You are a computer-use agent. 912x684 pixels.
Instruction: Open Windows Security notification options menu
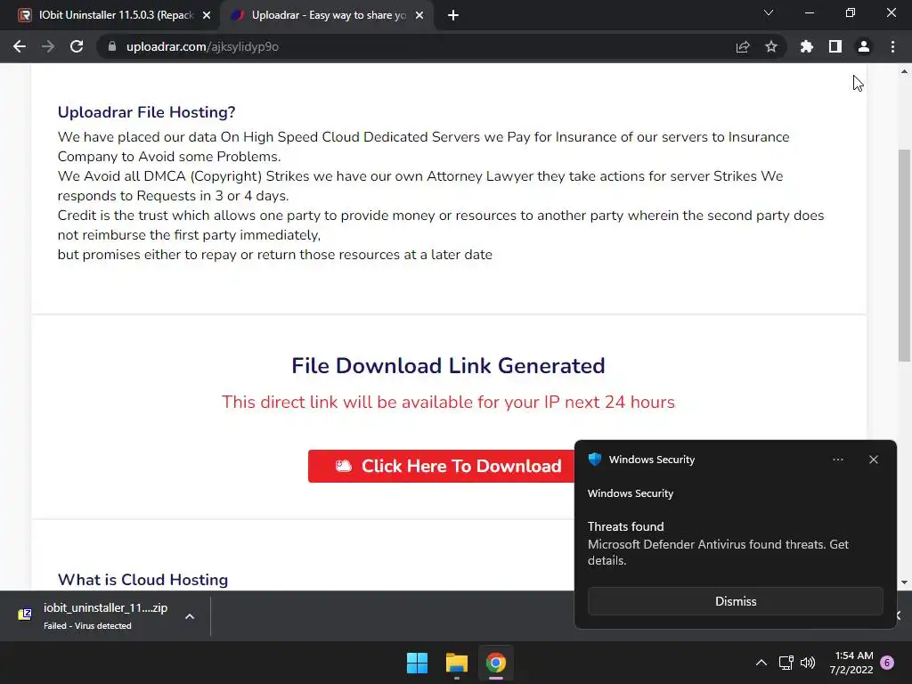pos(837,460)
